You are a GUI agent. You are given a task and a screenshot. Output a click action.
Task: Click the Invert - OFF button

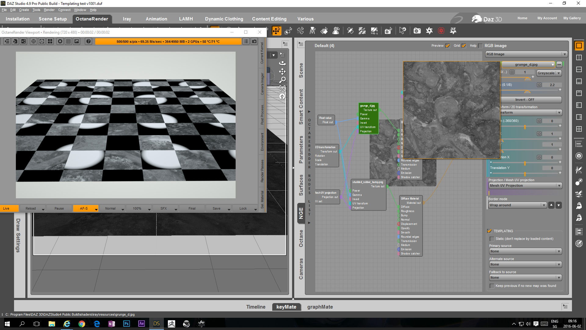coord(530,100)
